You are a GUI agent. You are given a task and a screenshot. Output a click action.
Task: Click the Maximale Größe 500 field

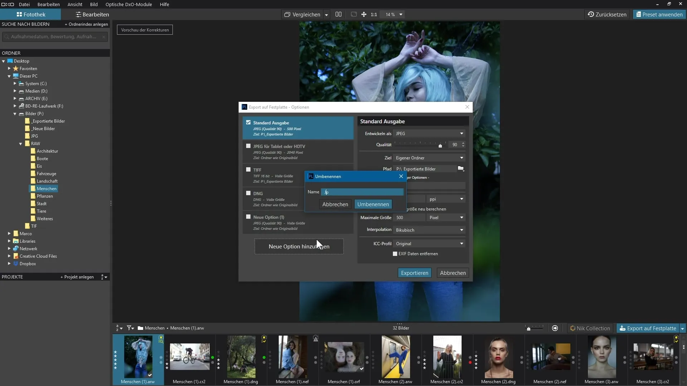click(x=409, y=218)
